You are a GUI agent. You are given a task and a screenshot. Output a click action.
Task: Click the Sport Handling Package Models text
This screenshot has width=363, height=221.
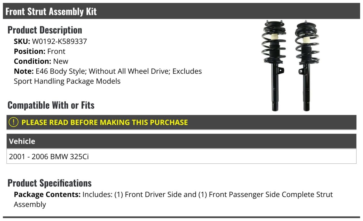point(67,81)
